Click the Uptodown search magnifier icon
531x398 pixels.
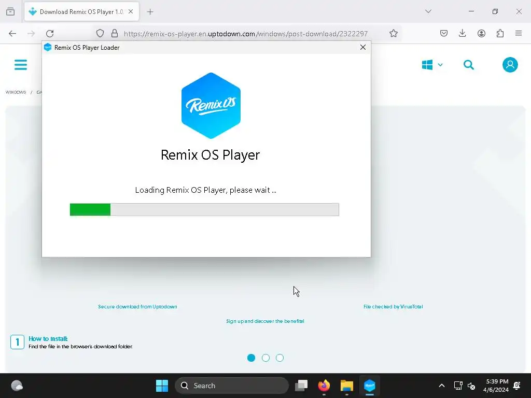[x=469, y=65]
